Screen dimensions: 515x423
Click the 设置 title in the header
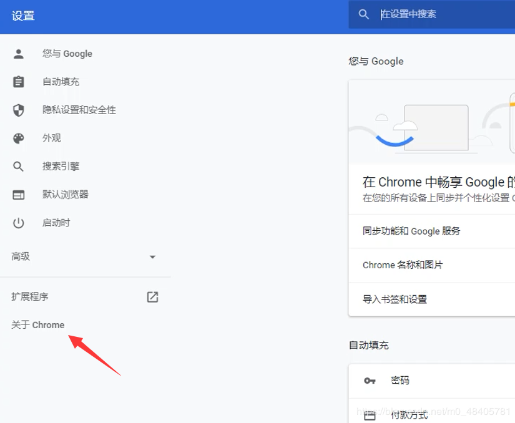click(23, 16)
